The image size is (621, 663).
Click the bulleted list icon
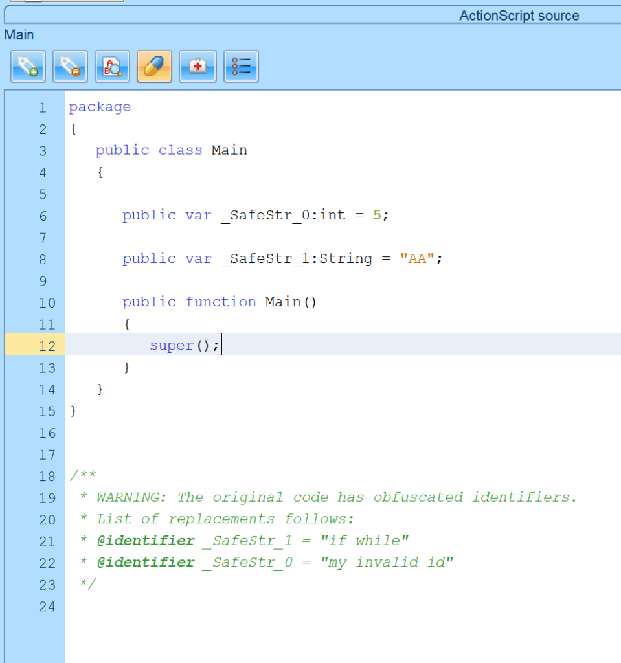(241, 67)
